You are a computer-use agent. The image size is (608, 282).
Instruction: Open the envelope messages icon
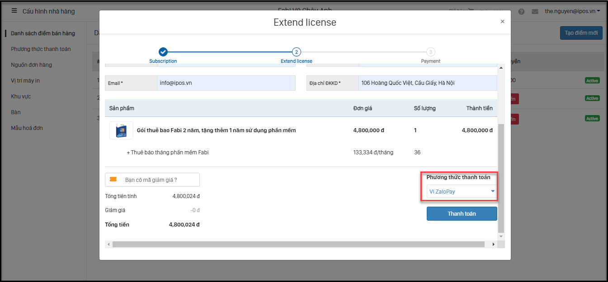click(x=535, y=11)
